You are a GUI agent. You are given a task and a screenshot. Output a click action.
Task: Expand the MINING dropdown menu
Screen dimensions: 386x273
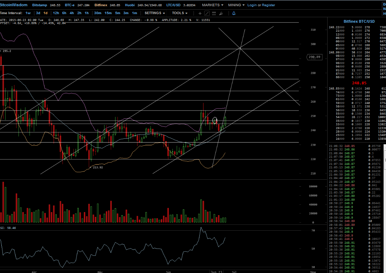[x=236, y=5]
